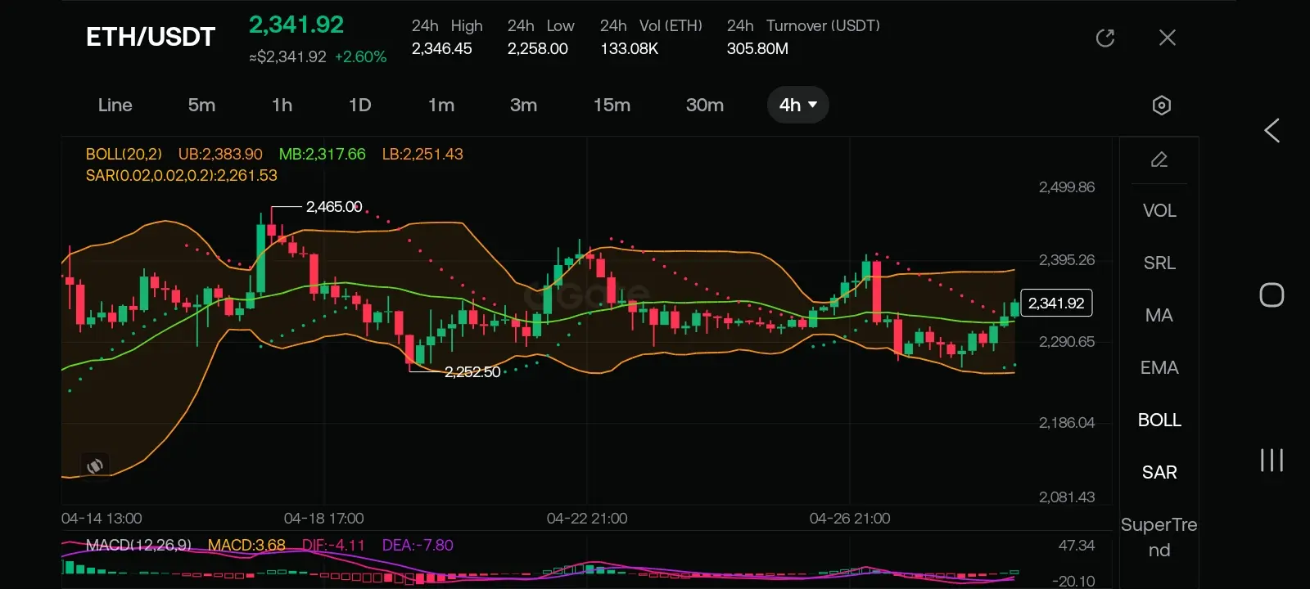Viewport: 1310px width, 589px height.
Task: Tap the 04-26 21:00 time axis label
Action: click(x=850, y=519)
